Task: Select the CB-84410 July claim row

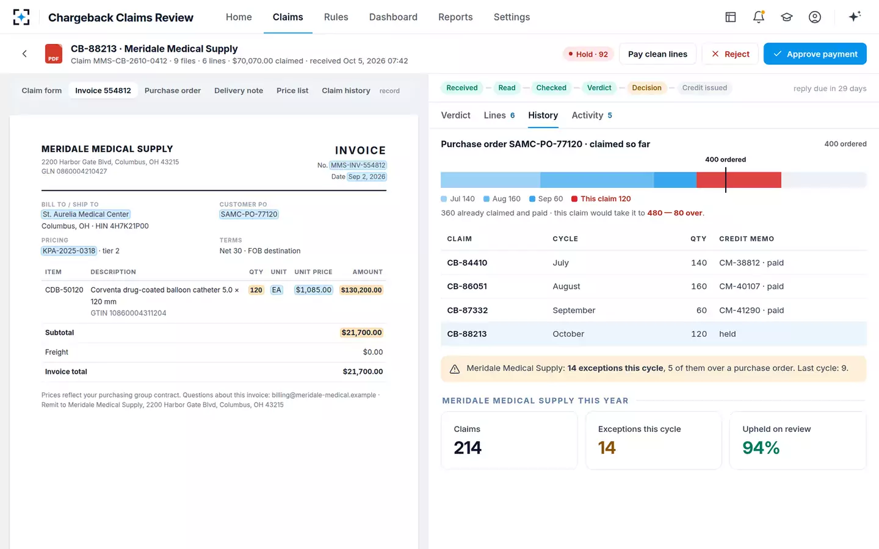Action: [654, 263]
